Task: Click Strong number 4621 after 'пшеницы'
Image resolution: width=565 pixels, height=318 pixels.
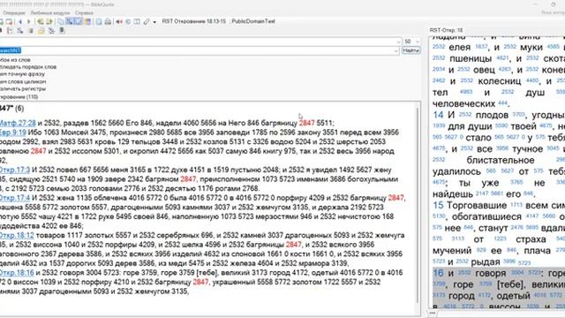Action: [x=502, y=57]
